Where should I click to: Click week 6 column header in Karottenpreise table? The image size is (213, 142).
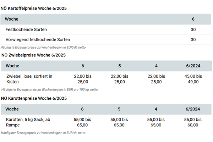83,109
